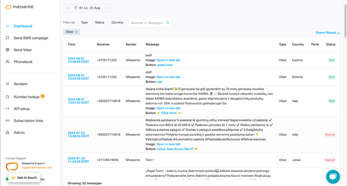Open the Type filter dropdown

pos(84,23)
